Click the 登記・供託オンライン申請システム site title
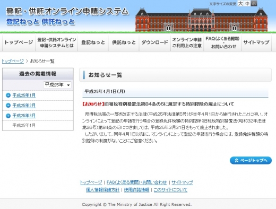 click(x=67, y=12)
